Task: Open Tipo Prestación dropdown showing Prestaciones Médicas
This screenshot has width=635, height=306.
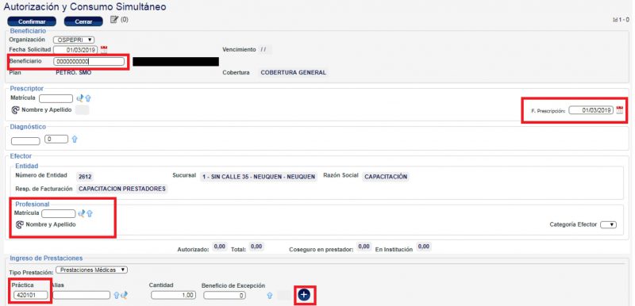Action: coord(91,270)
